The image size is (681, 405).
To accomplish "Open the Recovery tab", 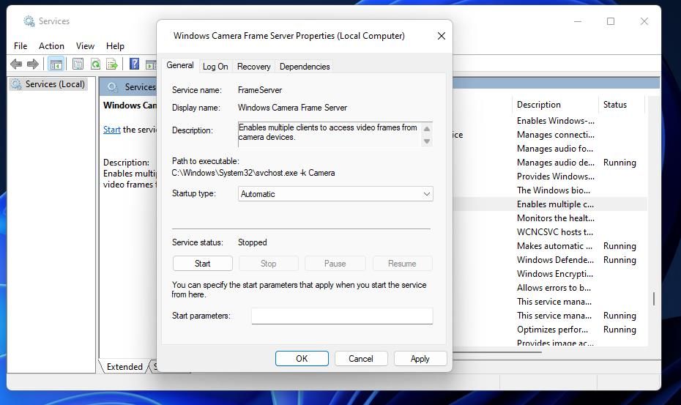I will (x=253, y=67).
